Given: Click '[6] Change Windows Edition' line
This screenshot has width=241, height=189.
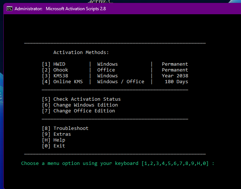Looking at the screenshot, I should coord(80,105).
